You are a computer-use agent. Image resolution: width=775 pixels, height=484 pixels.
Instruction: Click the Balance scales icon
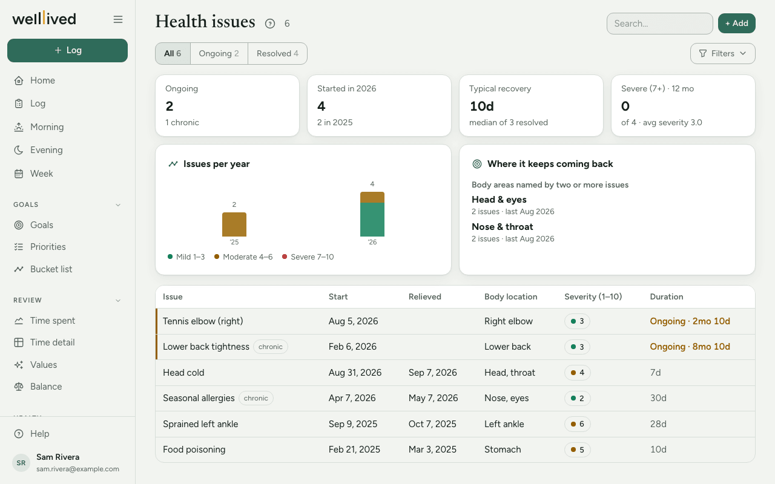19,387
